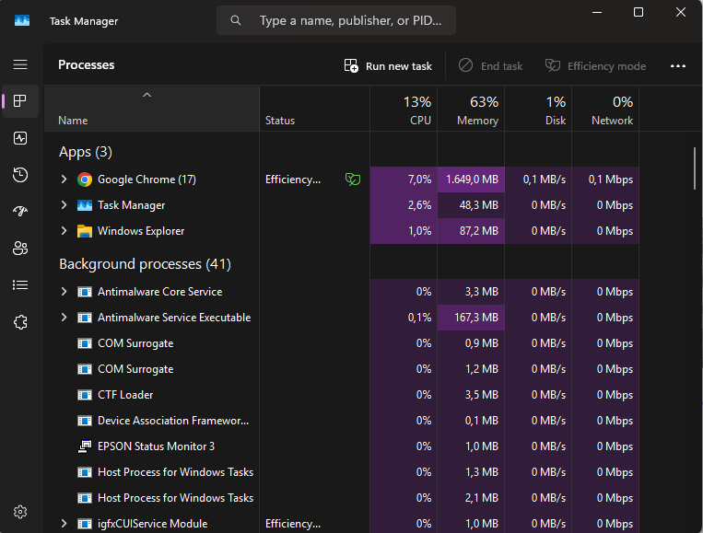Click the Efficiency mode button
This screenshot has height=533, width=703.
pos(595,66)
